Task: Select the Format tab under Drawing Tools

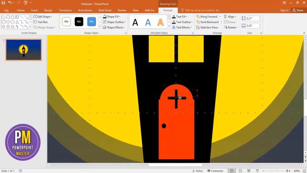Action: coord(168,10)
